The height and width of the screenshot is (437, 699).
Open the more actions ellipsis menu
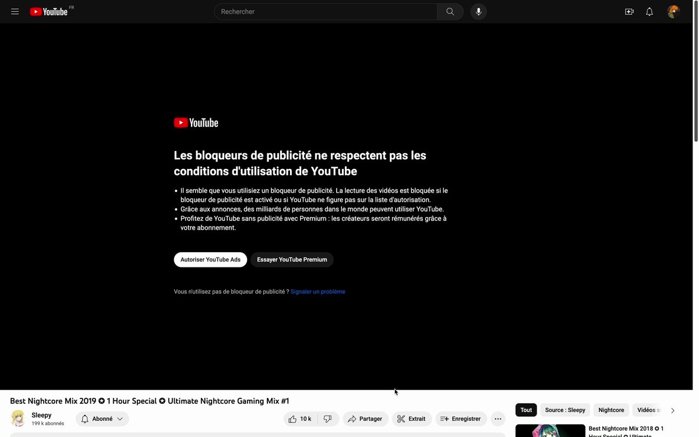pos(497,419)
